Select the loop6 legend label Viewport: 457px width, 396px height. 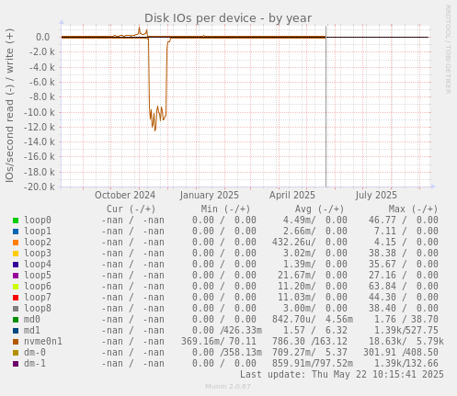pos(38,286)
